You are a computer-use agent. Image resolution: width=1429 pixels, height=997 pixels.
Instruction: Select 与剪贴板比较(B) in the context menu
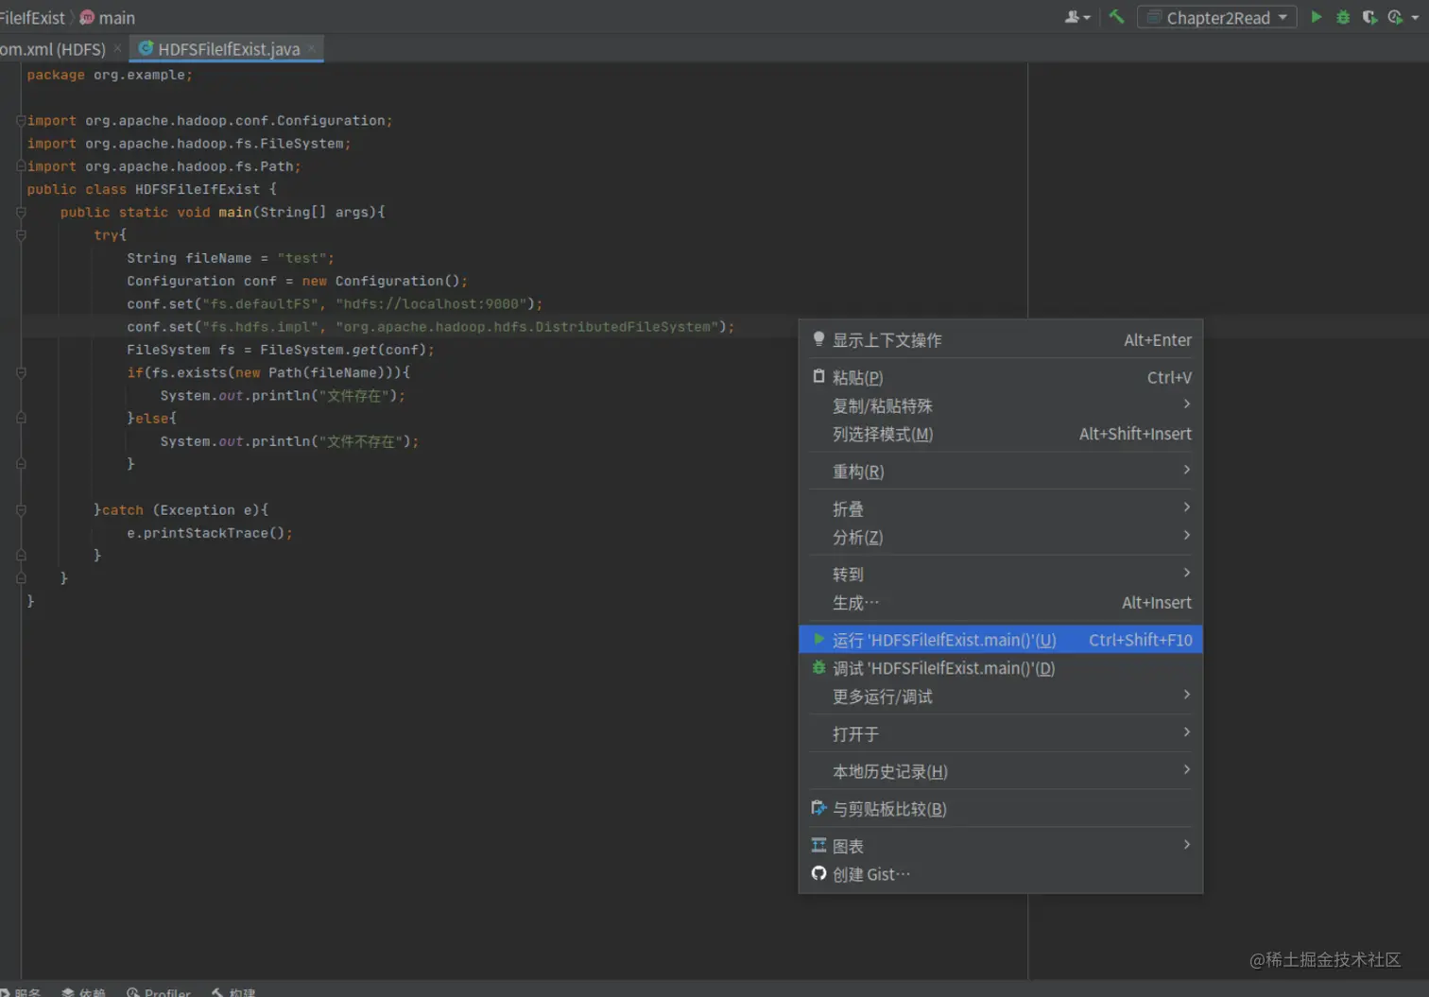[1001, 809]
